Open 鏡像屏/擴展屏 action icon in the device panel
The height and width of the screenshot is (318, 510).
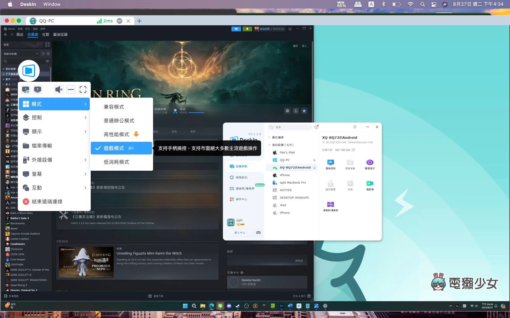coord(330,206)
